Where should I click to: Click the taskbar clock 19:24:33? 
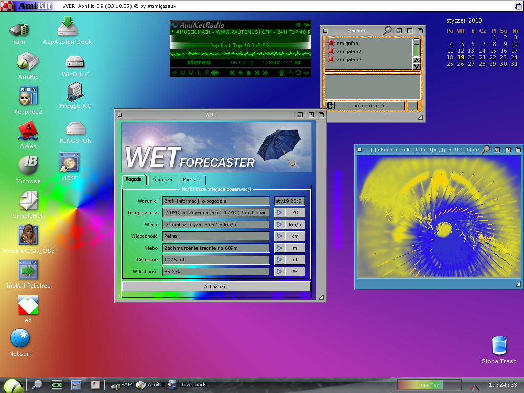click(x=503, y=385)
